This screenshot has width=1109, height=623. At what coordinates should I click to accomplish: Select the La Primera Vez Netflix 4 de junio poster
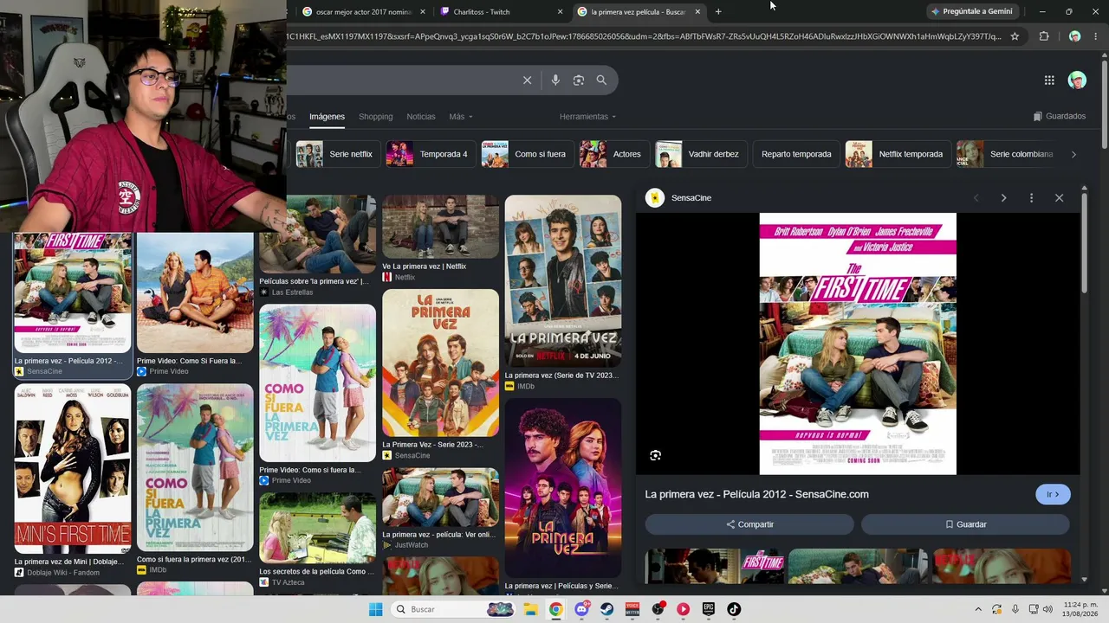point(563,281)
